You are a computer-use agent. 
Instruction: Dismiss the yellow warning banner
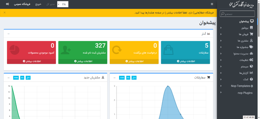[4, 12]
